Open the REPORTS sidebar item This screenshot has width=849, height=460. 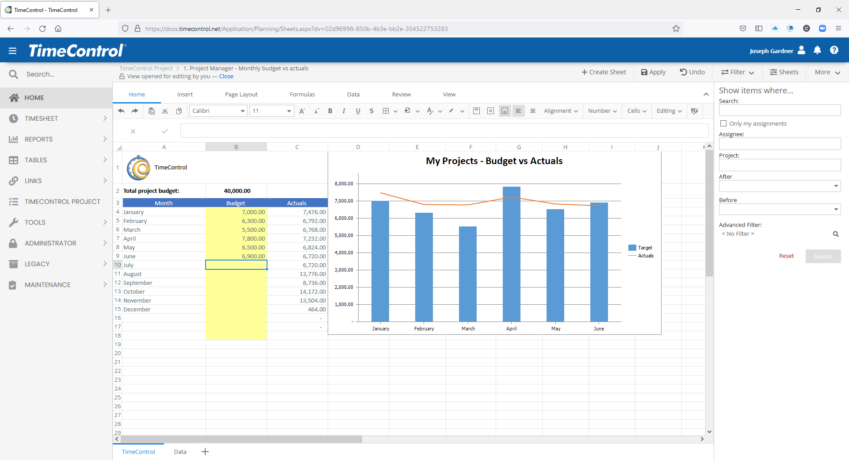[56, 139]
